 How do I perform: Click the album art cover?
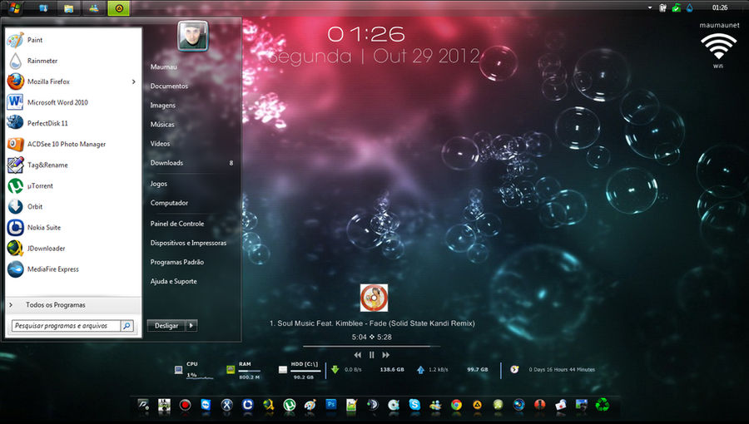374,298
